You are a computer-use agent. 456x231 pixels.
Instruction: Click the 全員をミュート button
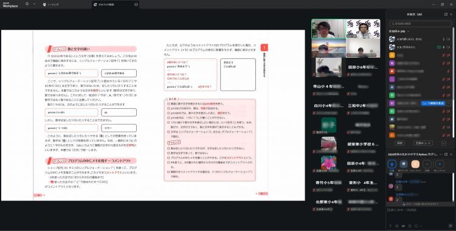423,143
